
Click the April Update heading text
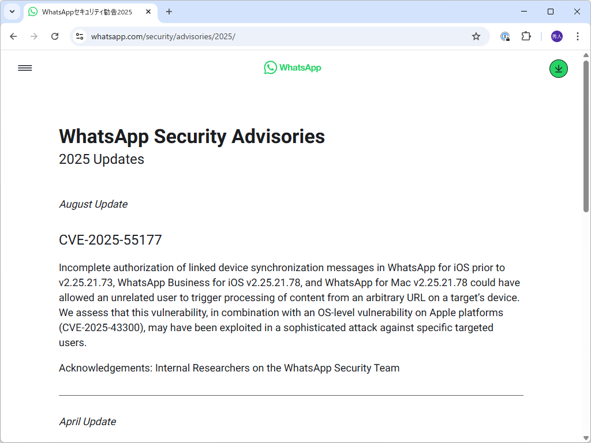(88, 422)
